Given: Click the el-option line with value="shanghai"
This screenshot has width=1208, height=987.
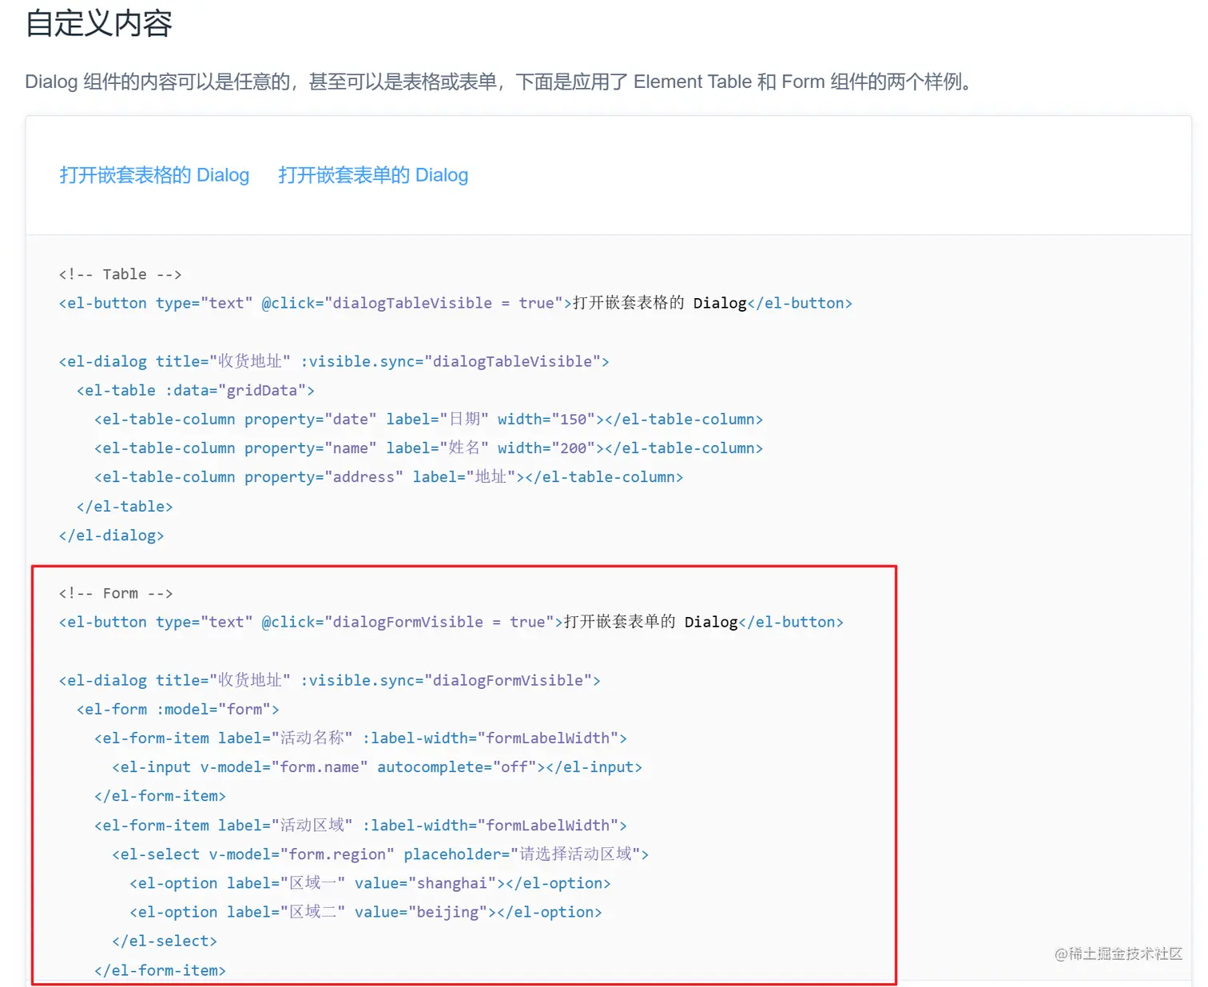Looking at the screenshot, I should point(370,883).
